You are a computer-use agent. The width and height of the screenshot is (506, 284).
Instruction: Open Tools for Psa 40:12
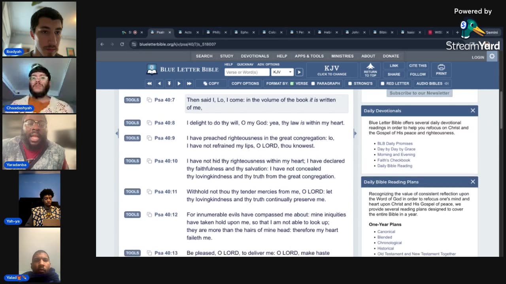coord(132,215)
